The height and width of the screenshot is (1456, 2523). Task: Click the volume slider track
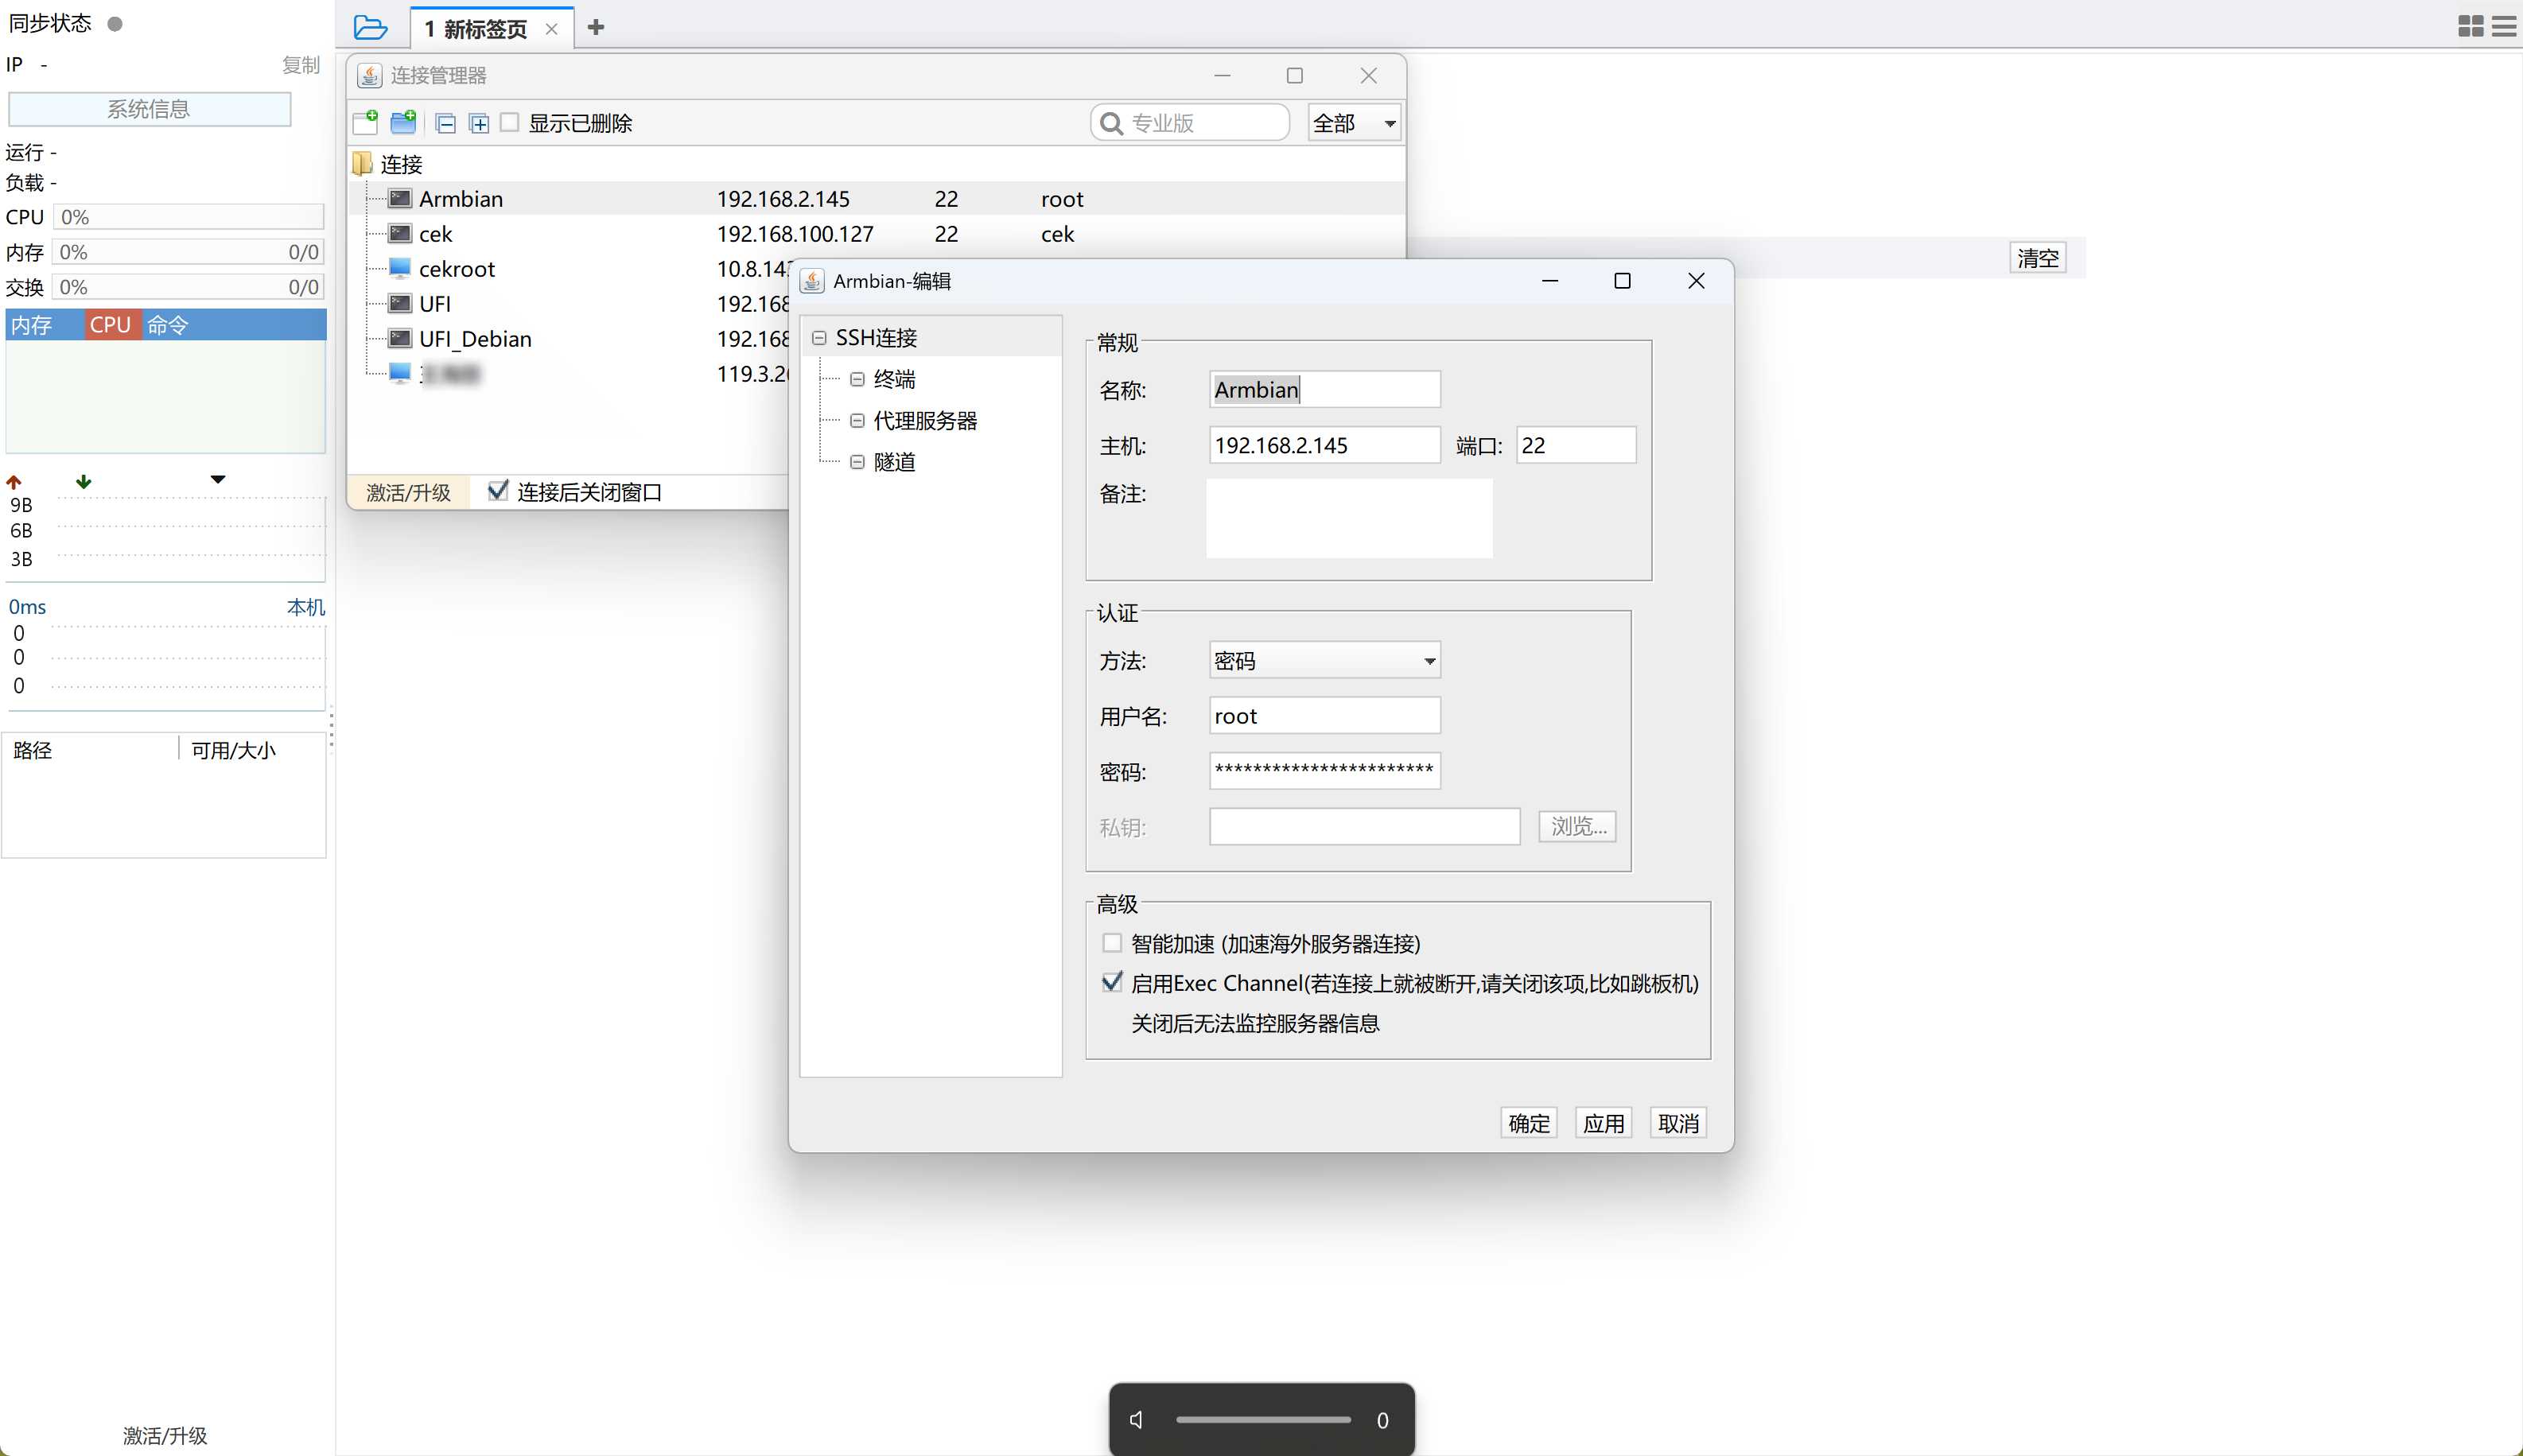(1262, 1419)
